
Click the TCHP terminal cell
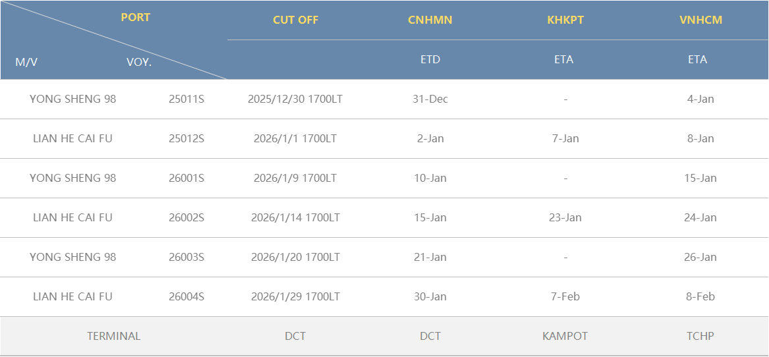pyautogui.click(x=700, y=337)
